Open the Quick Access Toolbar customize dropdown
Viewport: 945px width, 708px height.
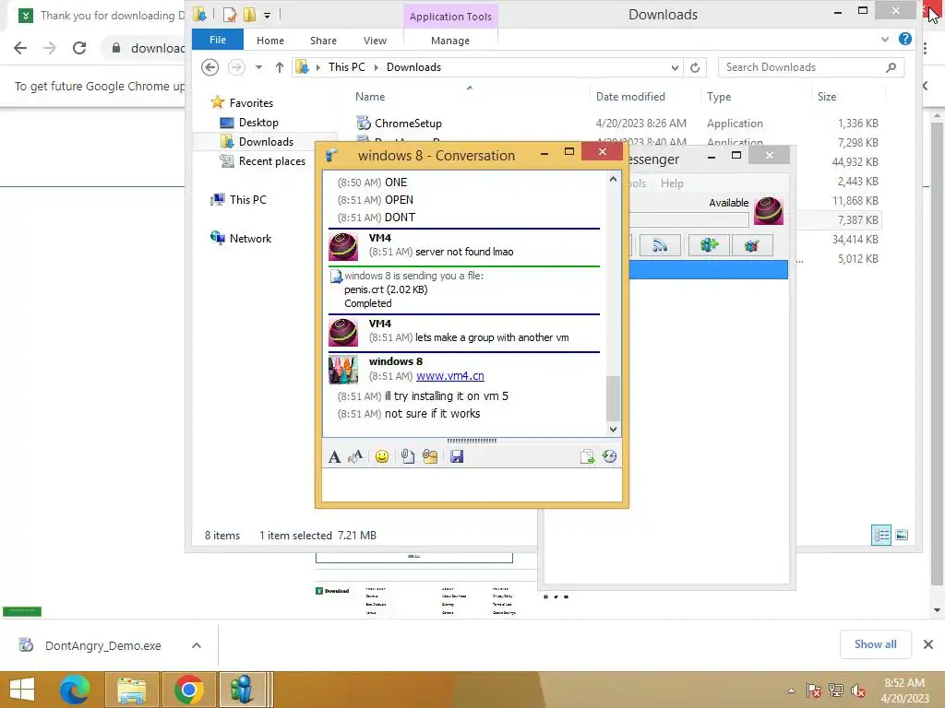click(267, 15)
